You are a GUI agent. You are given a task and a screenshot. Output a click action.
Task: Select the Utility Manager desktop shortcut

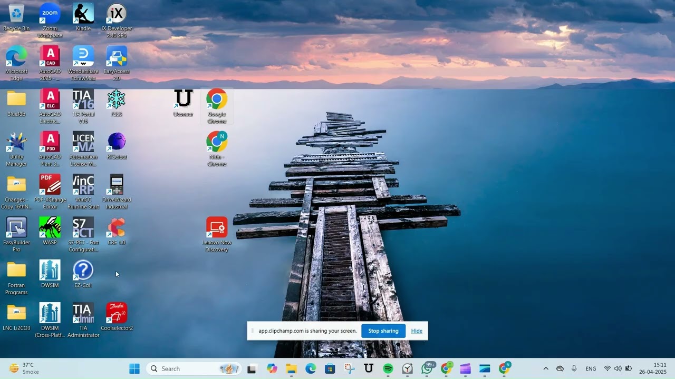coord(16,149)
